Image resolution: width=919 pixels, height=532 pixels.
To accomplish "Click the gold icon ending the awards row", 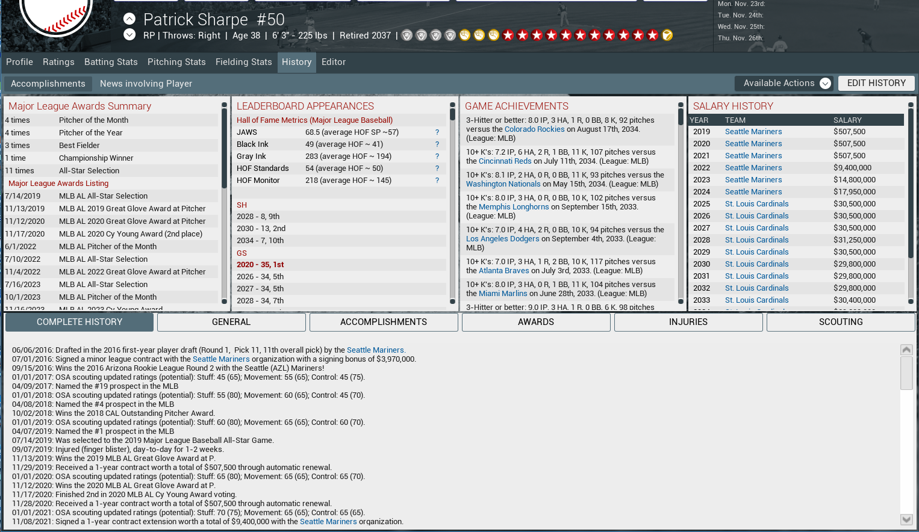I will pyautogui.click(x=667, y=36).
